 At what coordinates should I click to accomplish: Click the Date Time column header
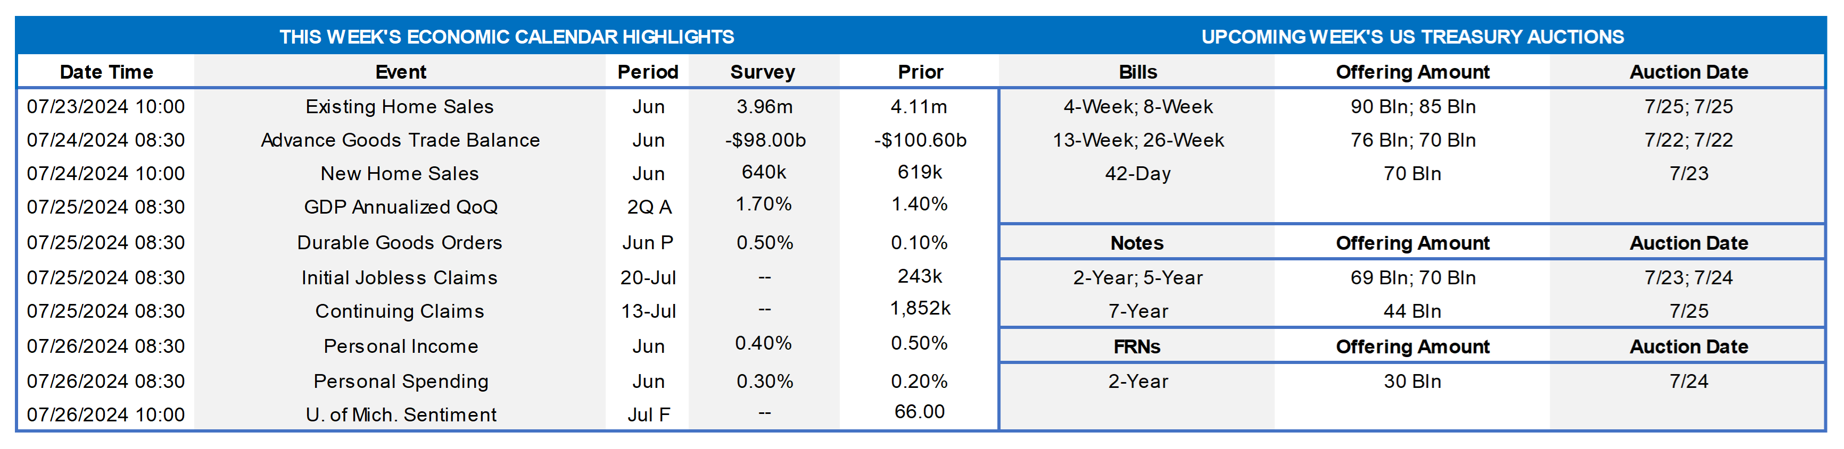tap(106, 72)
